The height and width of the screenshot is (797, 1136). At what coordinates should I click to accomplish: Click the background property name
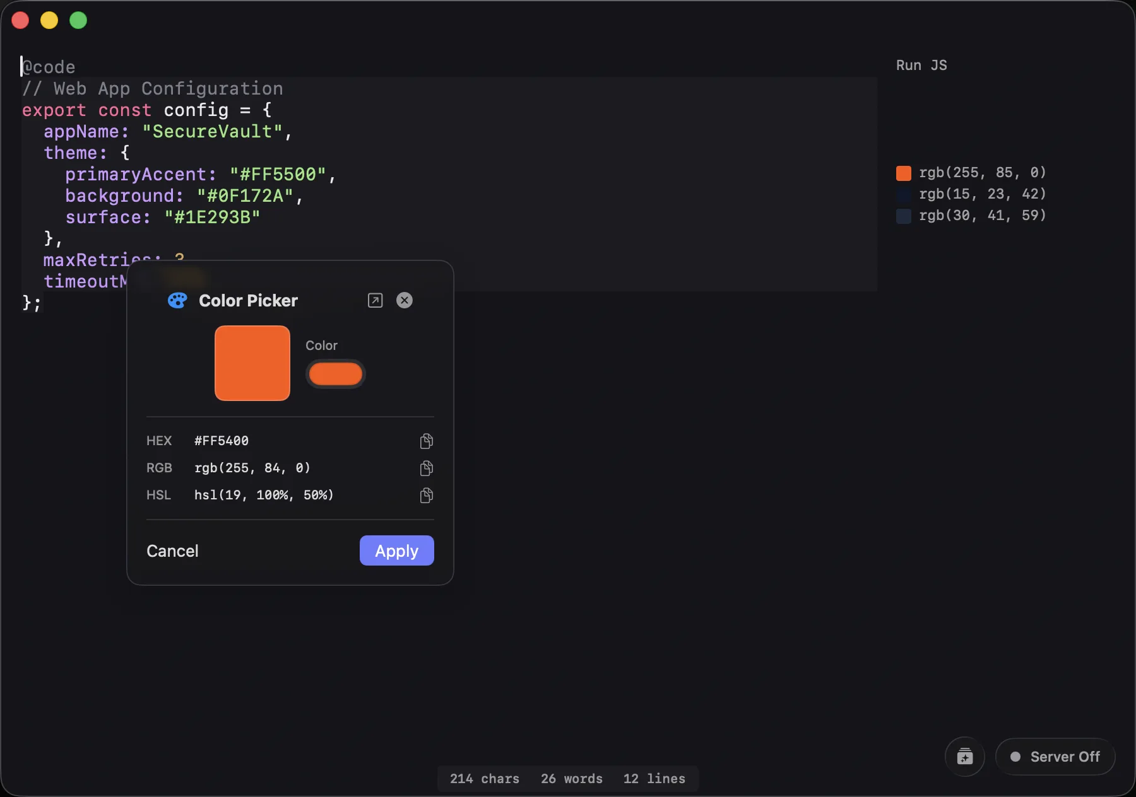[124, 196]
